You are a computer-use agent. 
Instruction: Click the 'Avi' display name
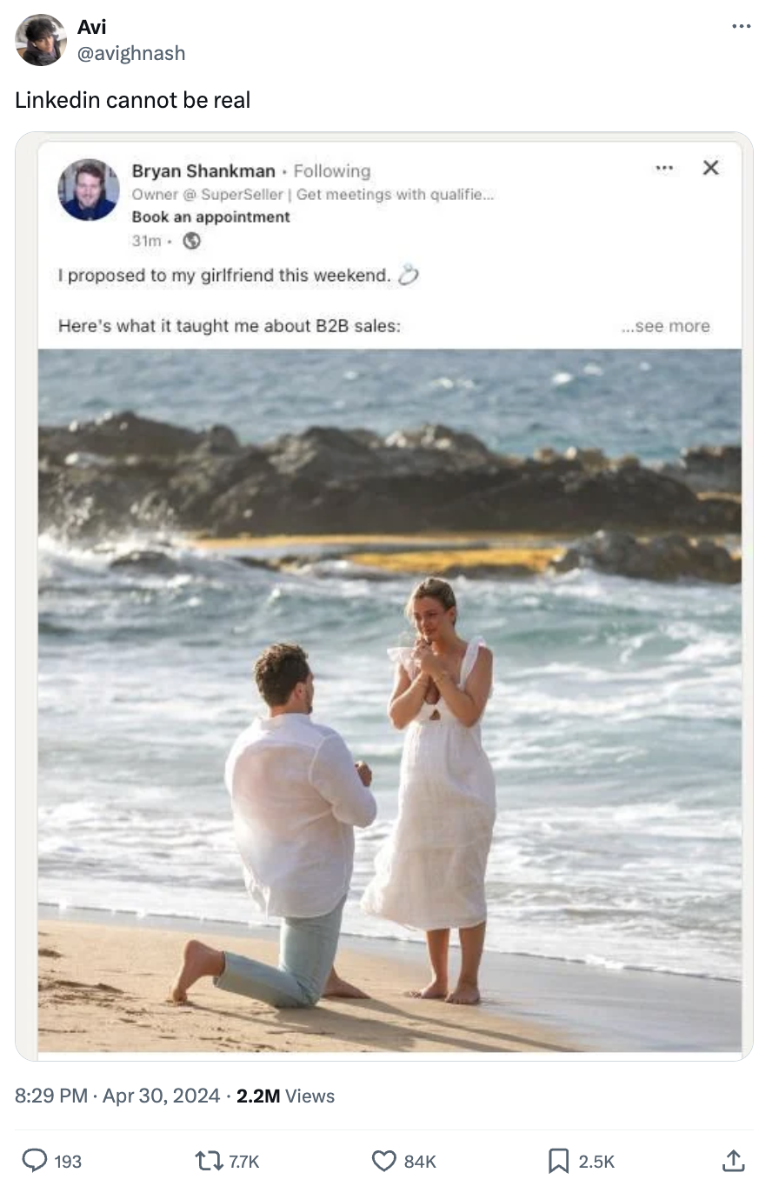(x=92, y=27)
